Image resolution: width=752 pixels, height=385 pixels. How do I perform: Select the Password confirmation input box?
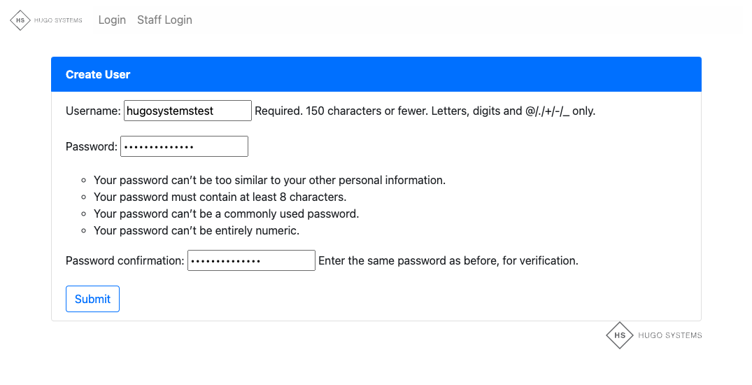pyautogui.click(x=251, y=260)
